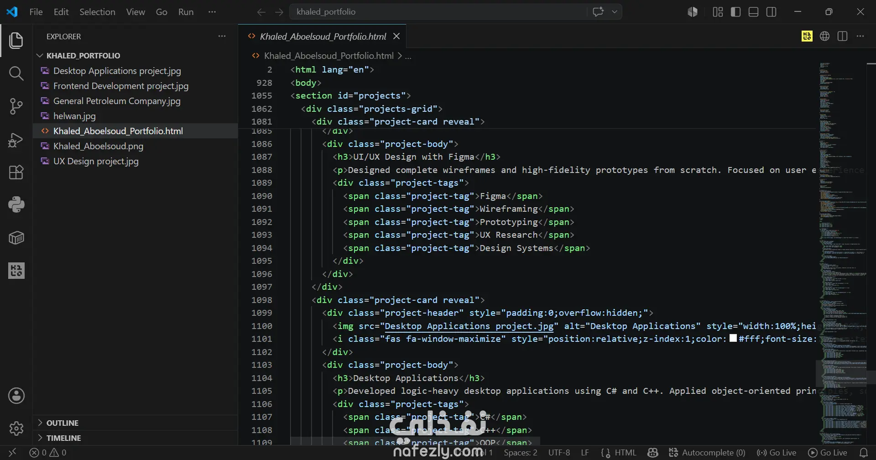This screenshot has height=460, width=876.
Task: Open helwan.jpg in Explorer
Action: [x=136, y=116]
